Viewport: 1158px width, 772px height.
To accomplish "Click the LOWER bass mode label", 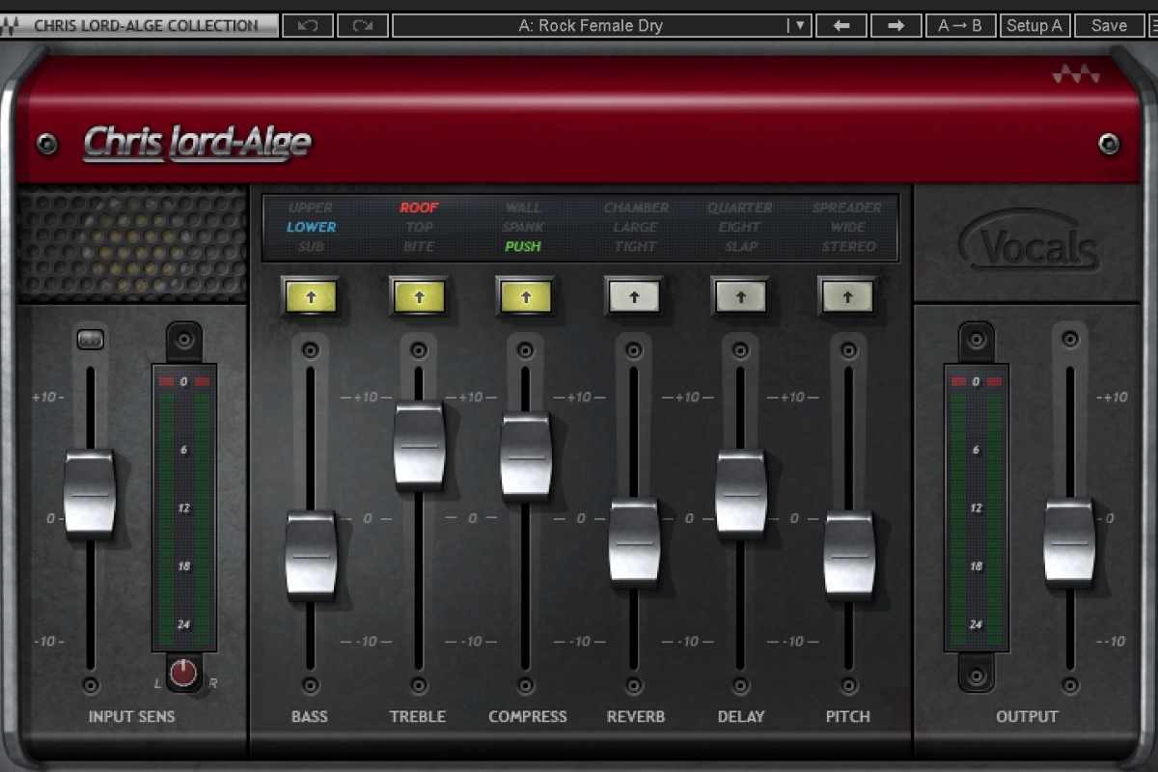I will (x=311, y=227).
